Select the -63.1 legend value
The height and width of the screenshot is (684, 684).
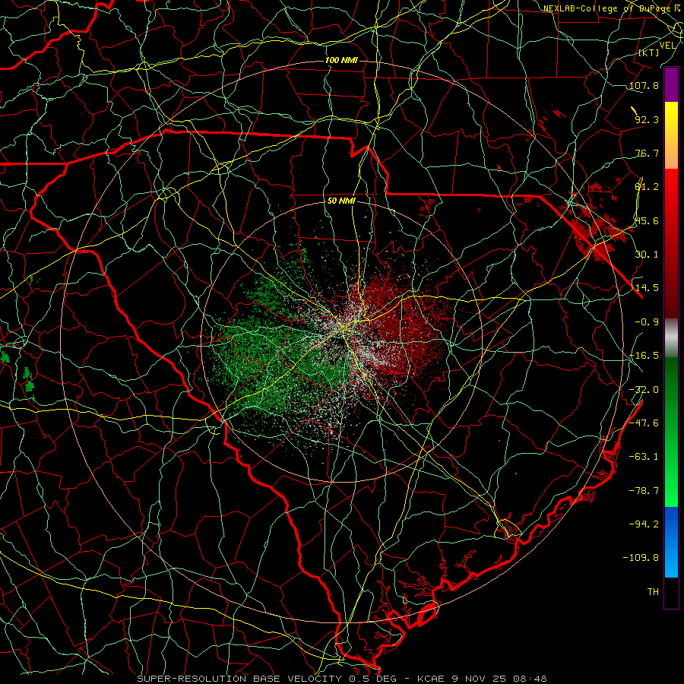(x=644, y=457)
